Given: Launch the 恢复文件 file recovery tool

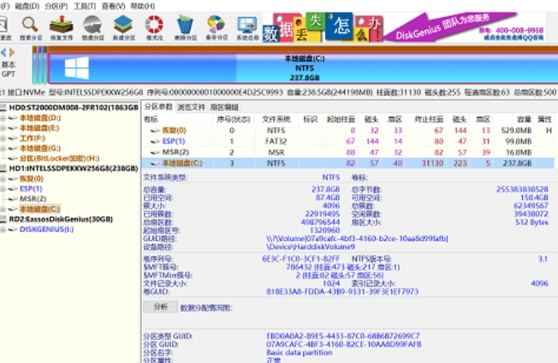Looking at the screenshot, I should point(62,27).
